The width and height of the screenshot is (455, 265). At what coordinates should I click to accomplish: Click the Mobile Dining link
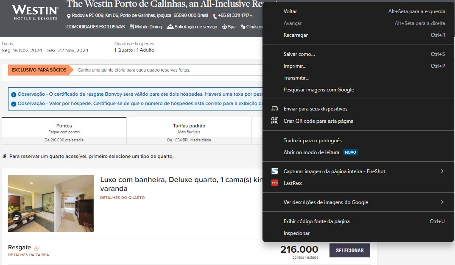coord(148,27)
